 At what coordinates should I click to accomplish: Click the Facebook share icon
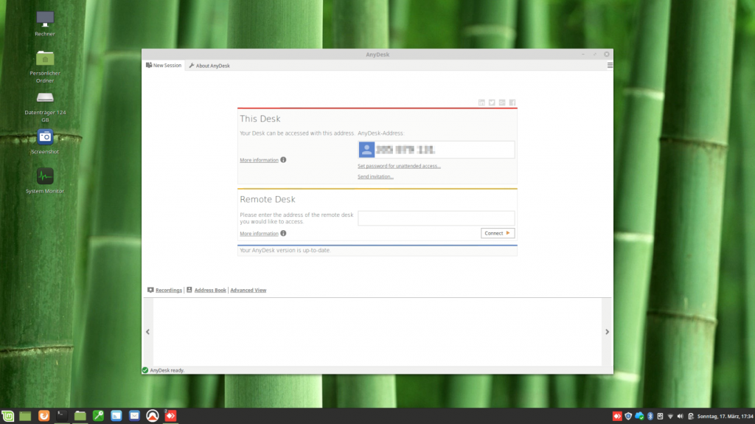click(x=512, y=102)
